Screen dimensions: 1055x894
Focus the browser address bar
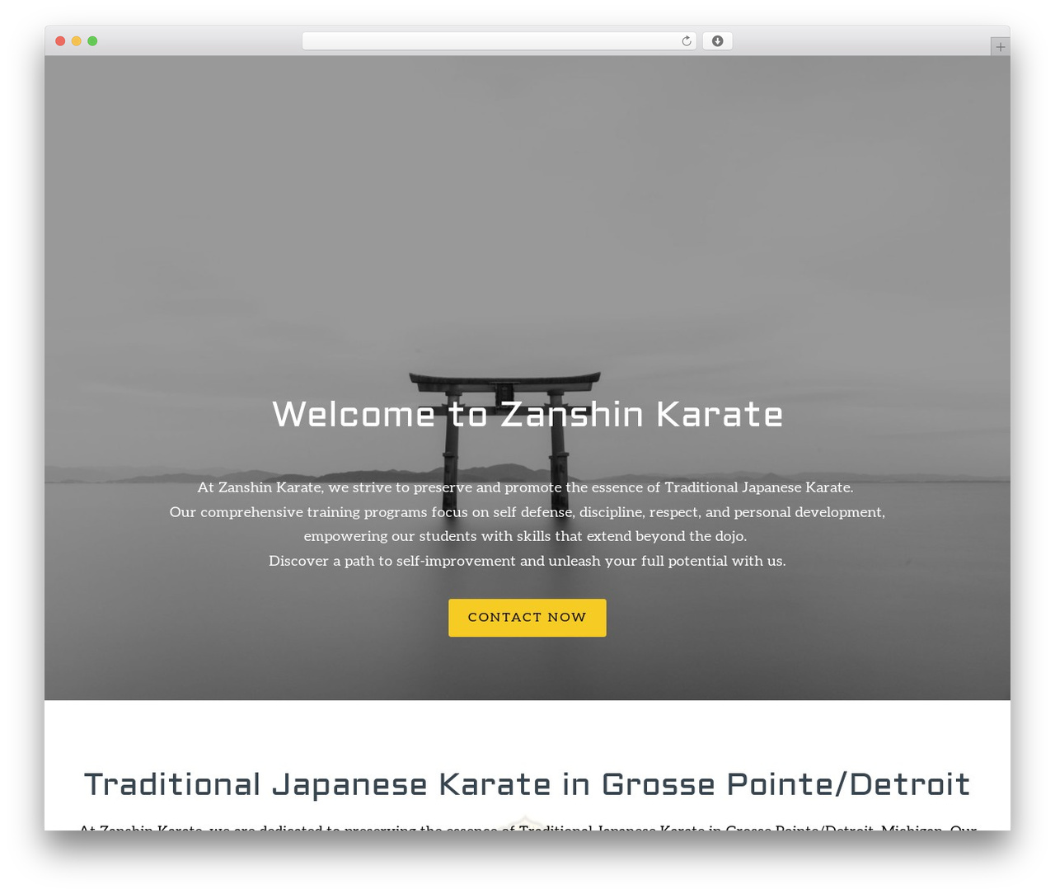click(x=499, y=41)
